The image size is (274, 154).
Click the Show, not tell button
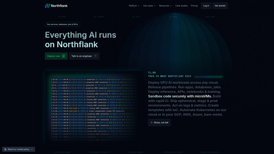159,123
